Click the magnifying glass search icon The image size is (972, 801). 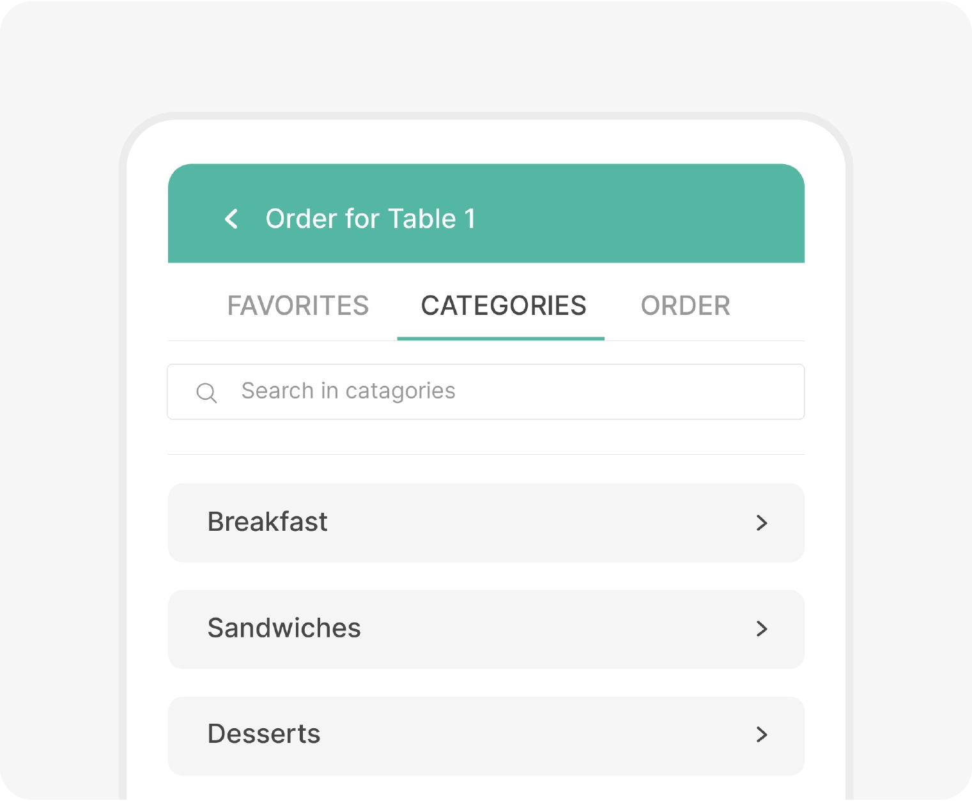pyautogui.click(x=206, y=392)
